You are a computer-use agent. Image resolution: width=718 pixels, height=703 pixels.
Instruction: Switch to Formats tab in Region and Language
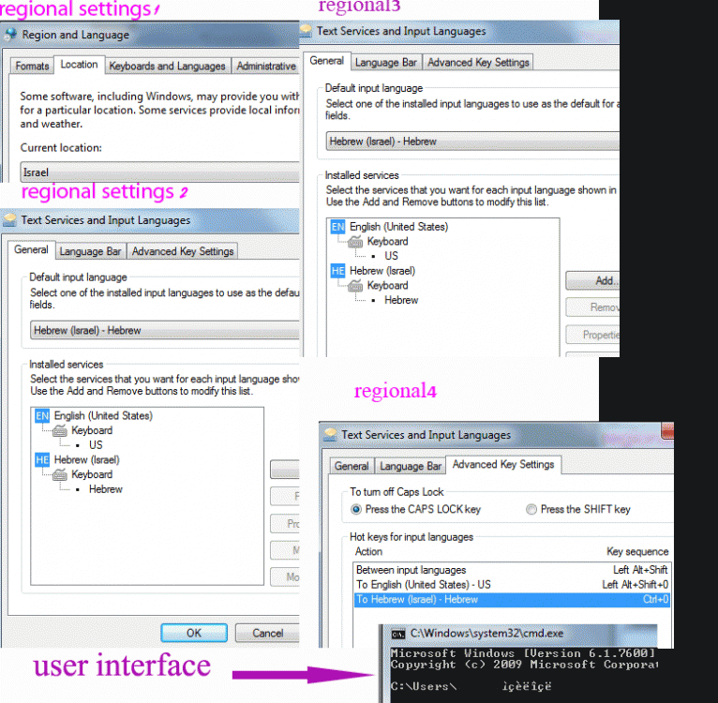(x=32, y=66)
